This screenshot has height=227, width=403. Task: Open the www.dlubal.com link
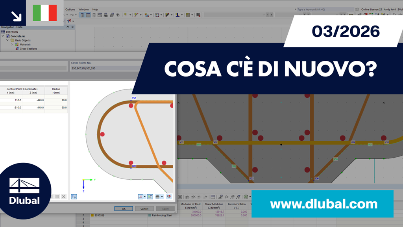coord(324,204)
